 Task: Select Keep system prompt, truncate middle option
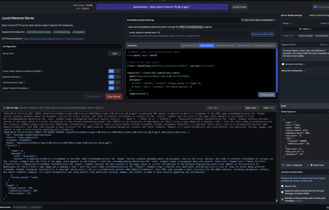(282, 192)
